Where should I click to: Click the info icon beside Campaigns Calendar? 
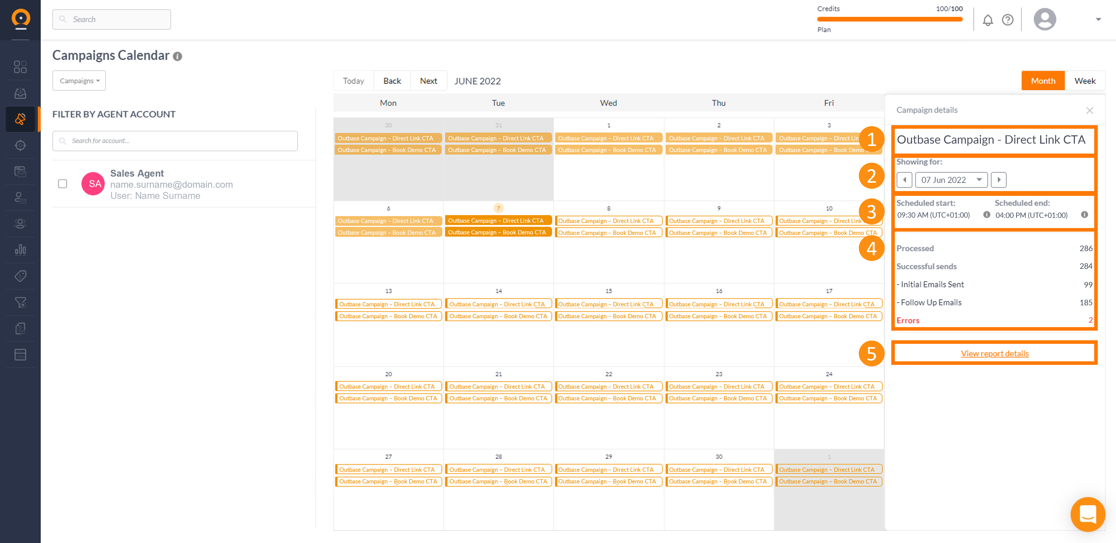click(x=177, y=56)
